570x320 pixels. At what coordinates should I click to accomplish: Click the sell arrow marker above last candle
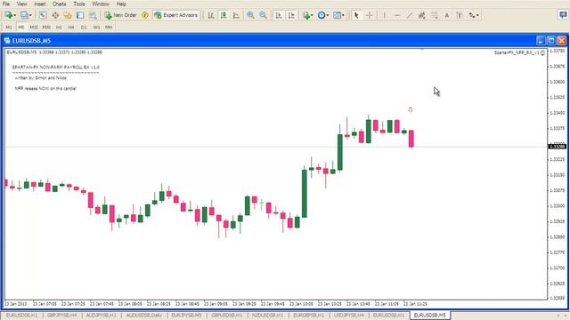point(411,109)
